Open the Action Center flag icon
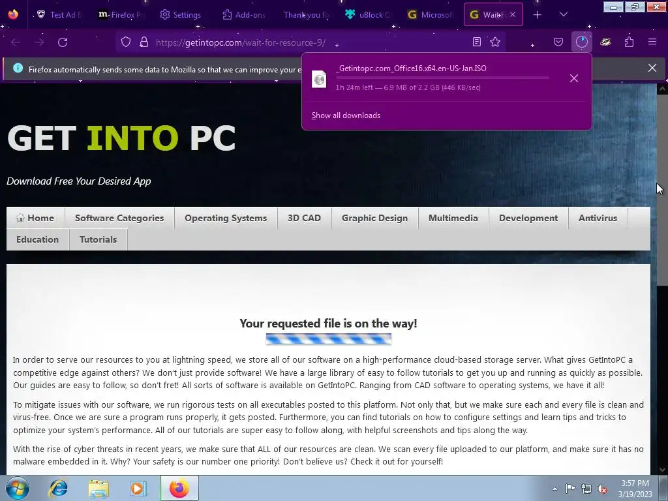Image resolution: width=668 pixels, height=501 pixels. tap(570, 489)
